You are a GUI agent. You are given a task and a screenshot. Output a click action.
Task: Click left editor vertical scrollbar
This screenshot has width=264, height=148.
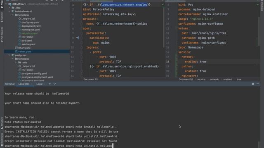[163, 28]
